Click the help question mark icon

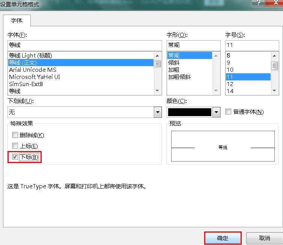(x=258, y=3)
